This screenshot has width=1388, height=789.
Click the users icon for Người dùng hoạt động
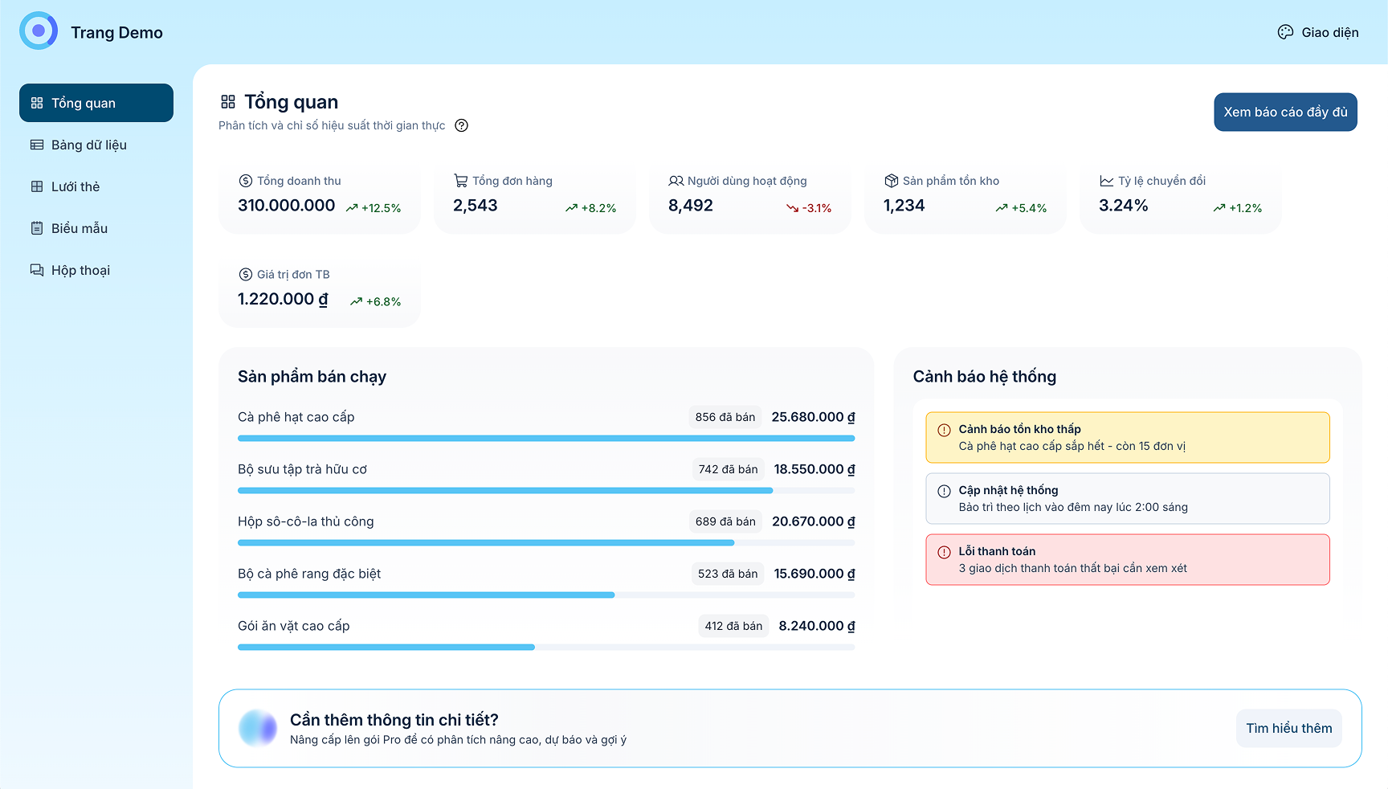(x=676, y=181)
